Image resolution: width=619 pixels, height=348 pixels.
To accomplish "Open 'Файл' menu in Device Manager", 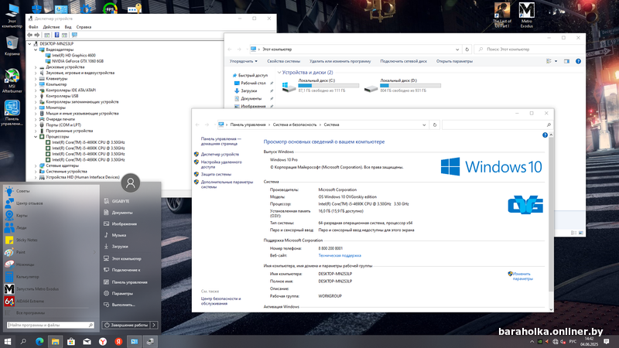I will (x=33, y=27).
